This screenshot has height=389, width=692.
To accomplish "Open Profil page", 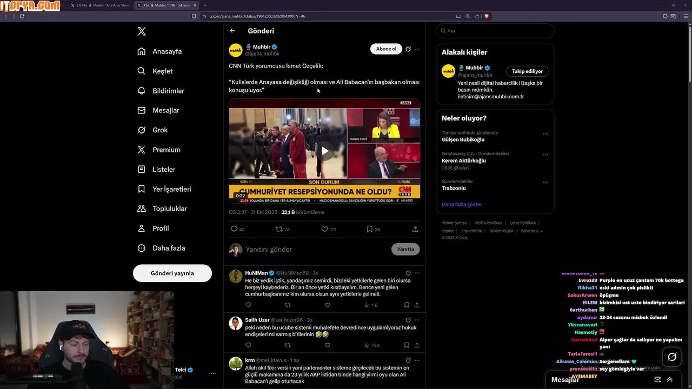I will tap(153, 229).
